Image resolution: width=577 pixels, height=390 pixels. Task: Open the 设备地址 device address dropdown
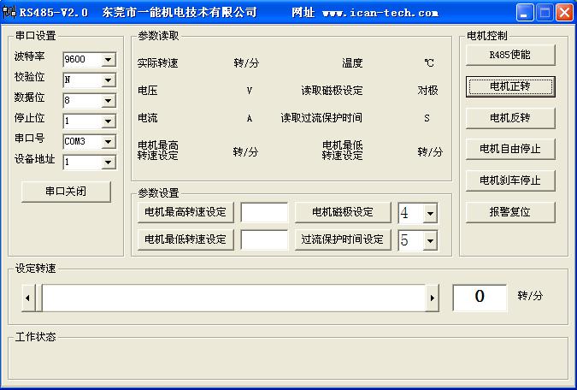coord(109,162)
